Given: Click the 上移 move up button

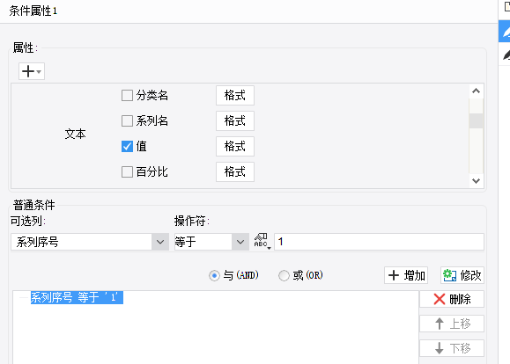Looking at the screenshot, I should 452,324.
